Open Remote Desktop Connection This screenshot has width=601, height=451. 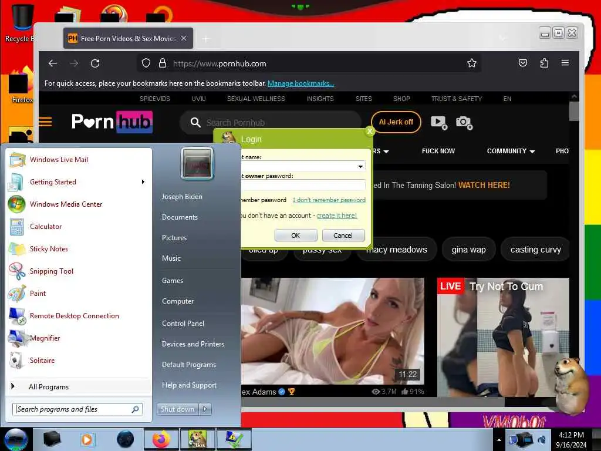coord(79,315)
